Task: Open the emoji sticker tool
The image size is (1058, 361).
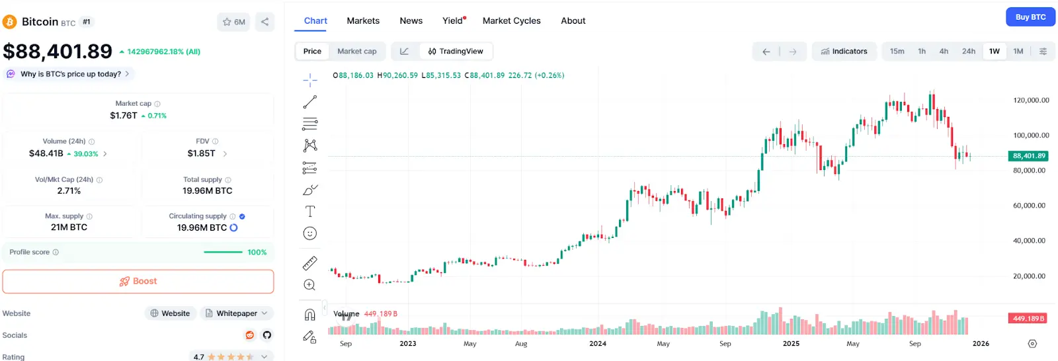Action: tap(309, 233)
